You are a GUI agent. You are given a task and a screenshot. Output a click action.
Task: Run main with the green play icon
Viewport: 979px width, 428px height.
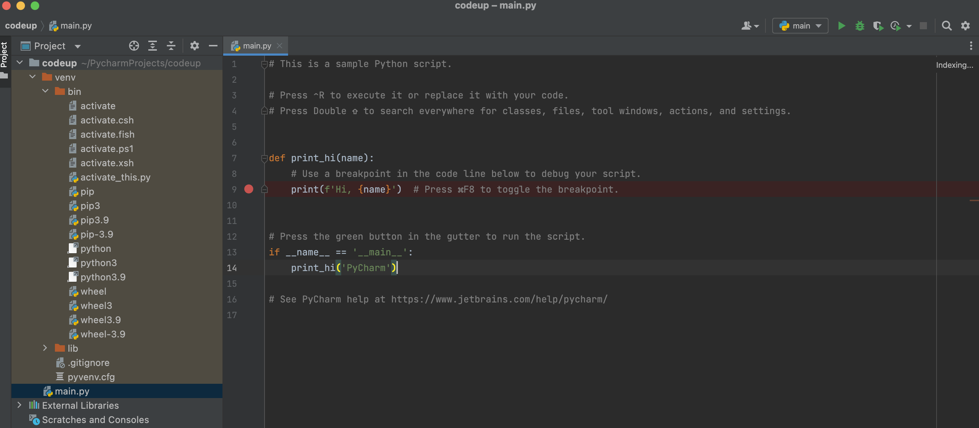841,26
